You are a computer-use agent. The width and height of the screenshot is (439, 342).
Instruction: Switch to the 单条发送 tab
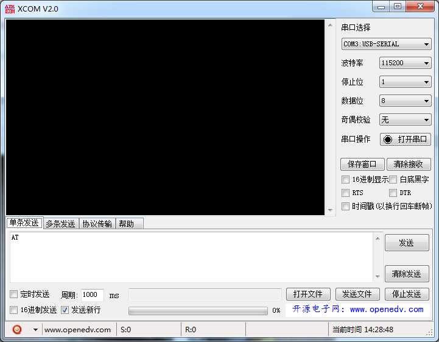[24, 223]
